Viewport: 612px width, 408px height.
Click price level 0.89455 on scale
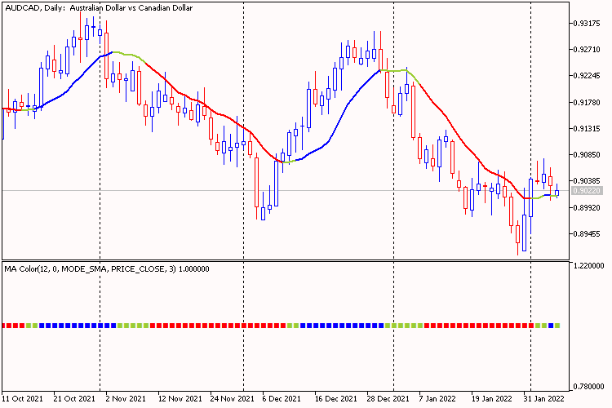click(587, 234)
